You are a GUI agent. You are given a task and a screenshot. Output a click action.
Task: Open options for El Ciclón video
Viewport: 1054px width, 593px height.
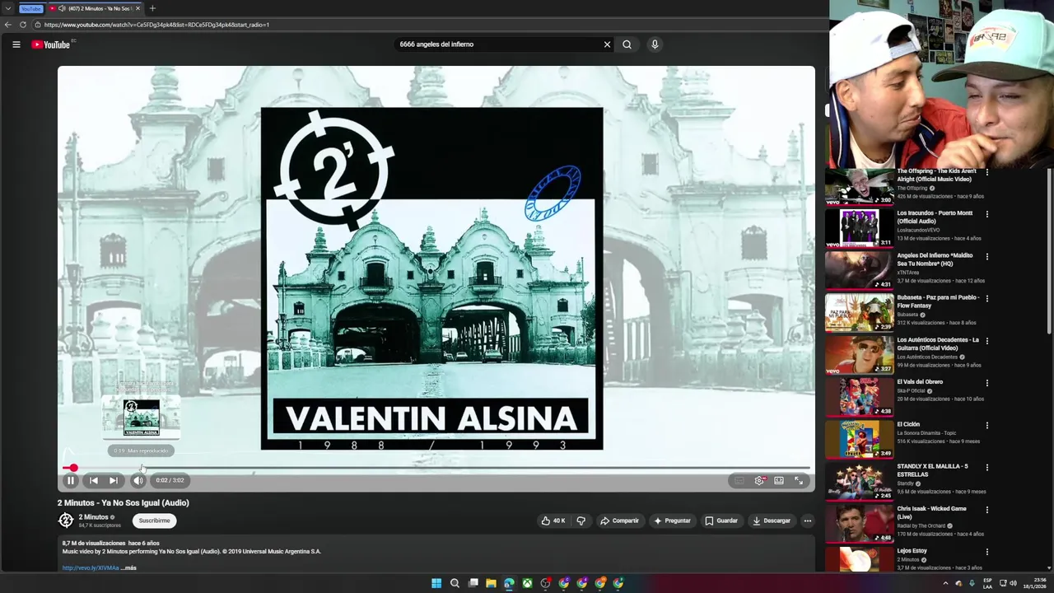tap(987, 425)
